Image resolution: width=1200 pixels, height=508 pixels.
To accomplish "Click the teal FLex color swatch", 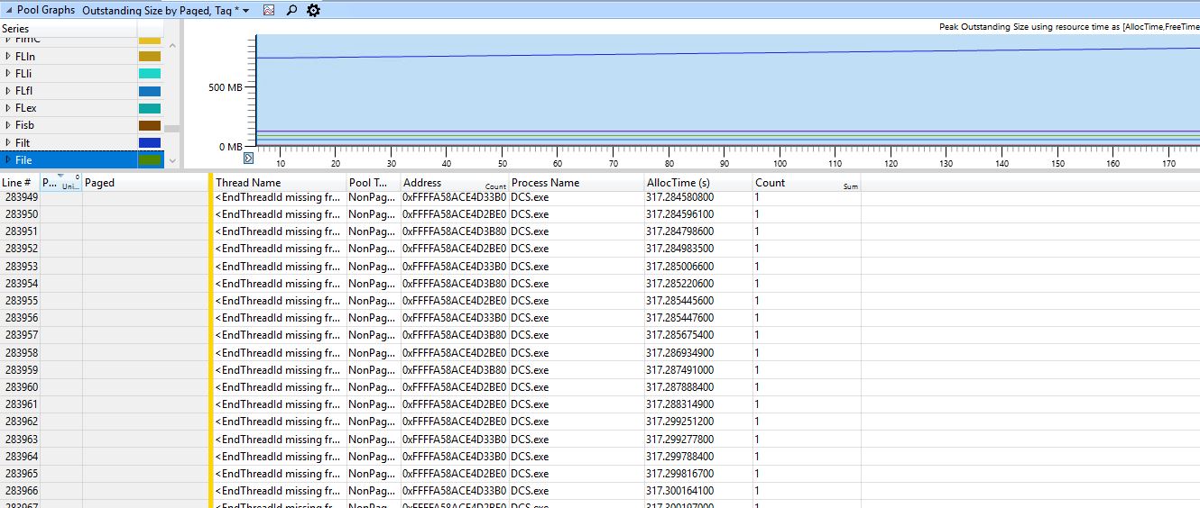I will point(150,108).
